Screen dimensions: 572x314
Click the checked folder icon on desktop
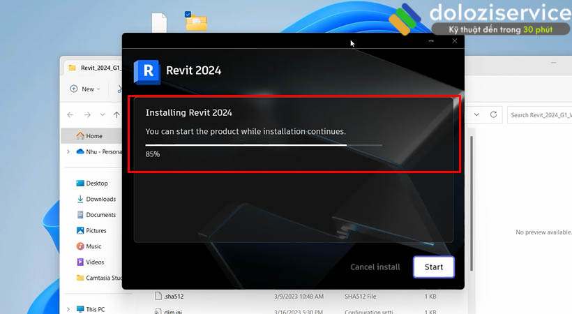[196, 22]
